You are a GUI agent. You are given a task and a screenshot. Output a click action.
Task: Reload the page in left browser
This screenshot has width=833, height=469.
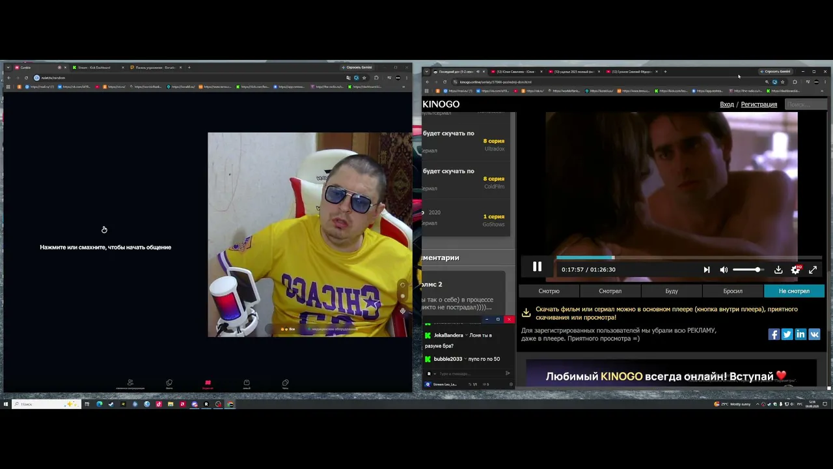pos(26,78)
